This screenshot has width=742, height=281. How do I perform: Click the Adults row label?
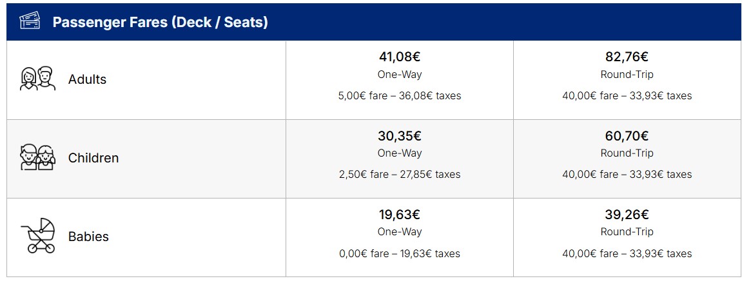tap(87, 79)
